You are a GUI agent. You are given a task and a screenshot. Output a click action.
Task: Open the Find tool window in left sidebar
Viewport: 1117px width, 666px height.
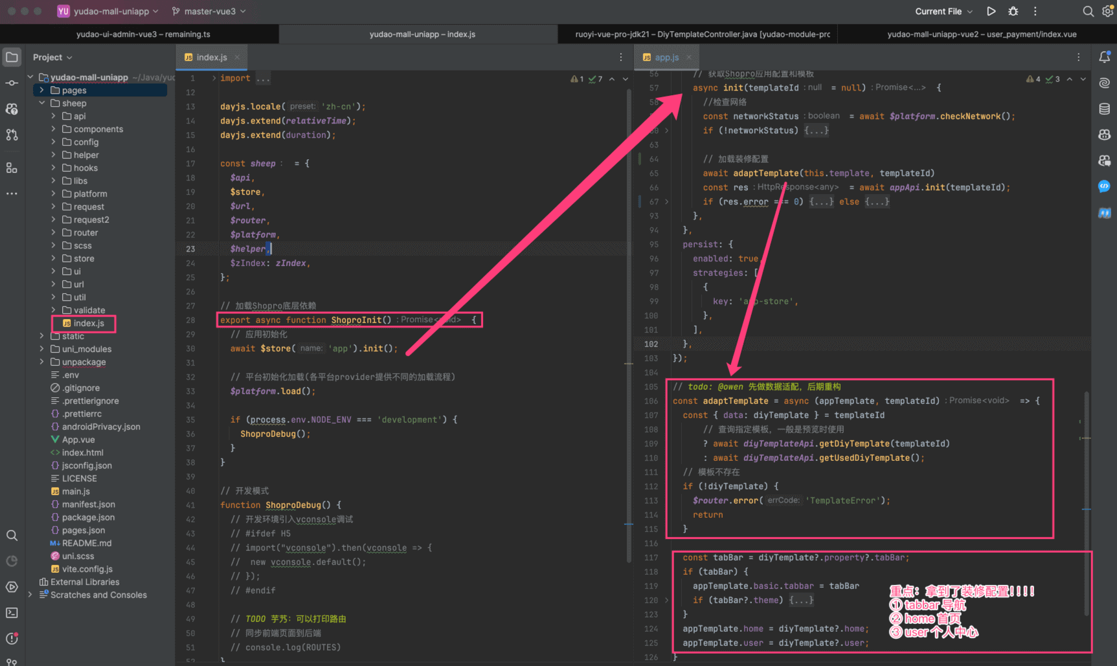click(12, 535)
